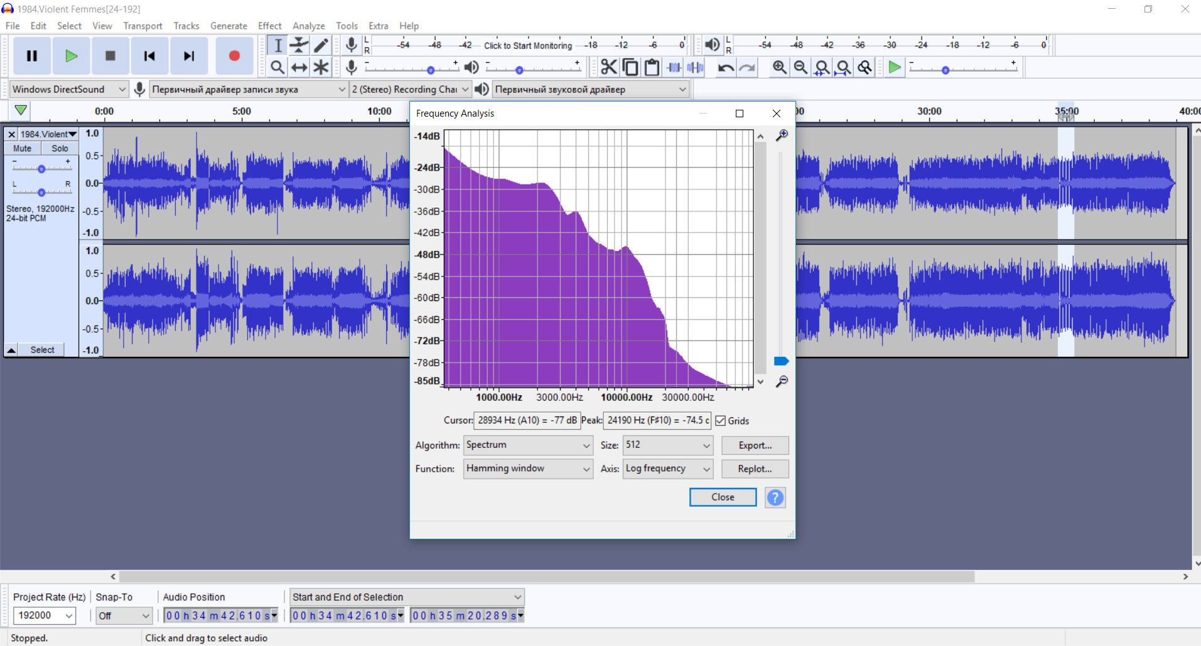The width and height of the screenshot is (1201, 646).
Task: Solo the 1984.Violent track
Action: coord(60,149)
